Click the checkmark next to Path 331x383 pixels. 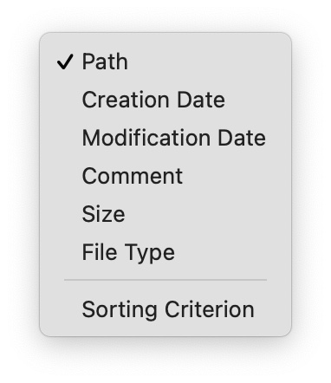click(x=65, y=62)
